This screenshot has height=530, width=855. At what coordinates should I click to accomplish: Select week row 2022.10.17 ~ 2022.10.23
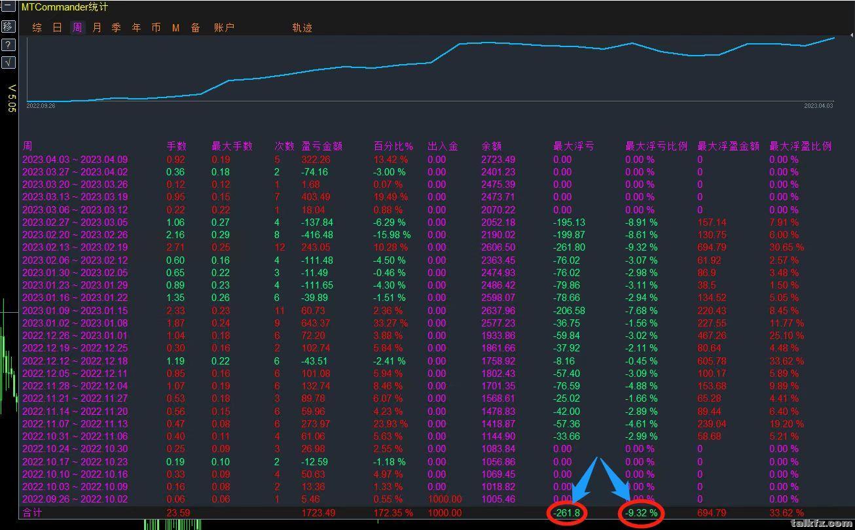75,461
